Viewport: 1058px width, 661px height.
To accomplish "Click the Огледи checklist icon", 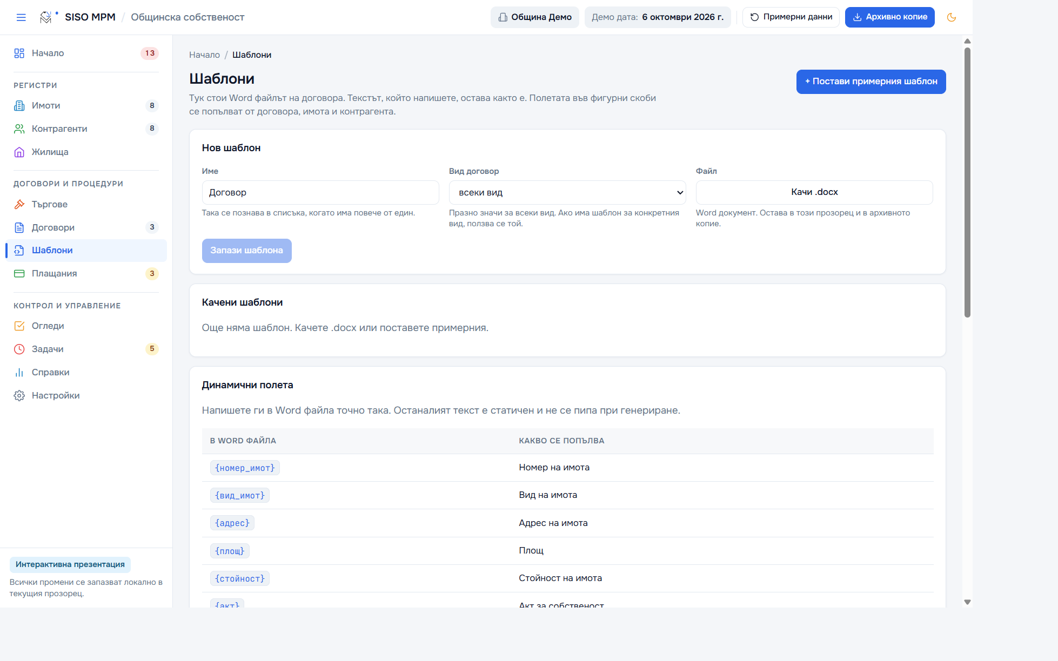I will click(x=19, y=326).
